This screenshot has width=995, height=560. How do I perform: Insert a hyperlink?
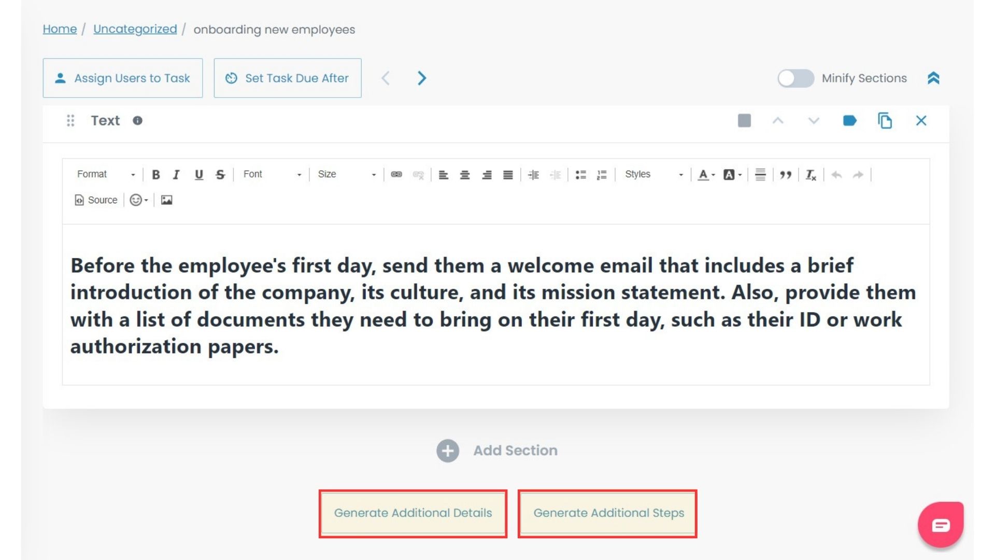point(397,174)
